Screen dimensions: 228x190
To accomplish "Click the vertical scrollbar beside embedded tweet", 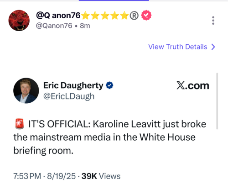I will [x=217, y=101].
